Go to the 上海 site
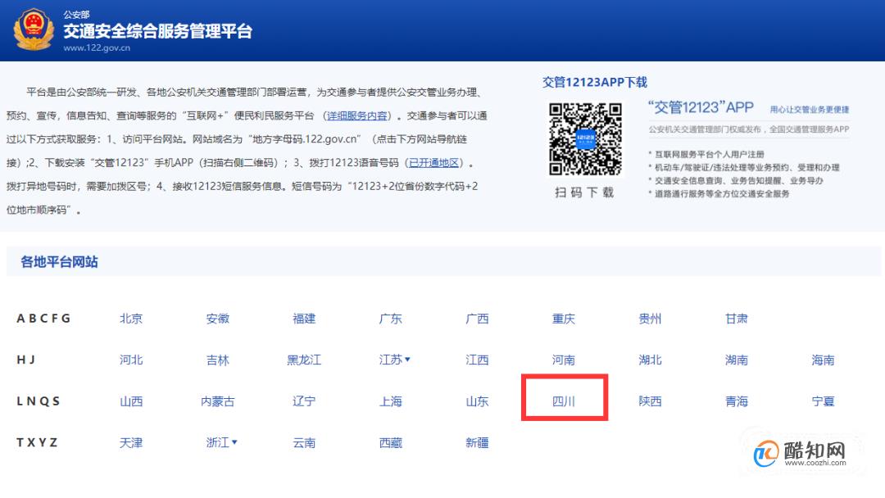This screenshot has height=498, width=885. click(391, 401)
